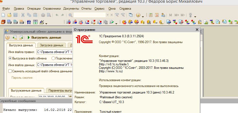Select the 'Подключение' radio button
Screen dimensions: 238x113
tap(53, 58)
